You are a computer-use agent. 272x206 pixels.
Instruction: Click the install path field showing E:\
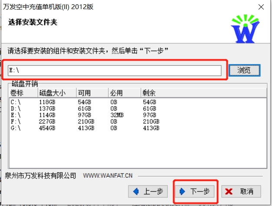pyautogui.click(x=115, y=71)
